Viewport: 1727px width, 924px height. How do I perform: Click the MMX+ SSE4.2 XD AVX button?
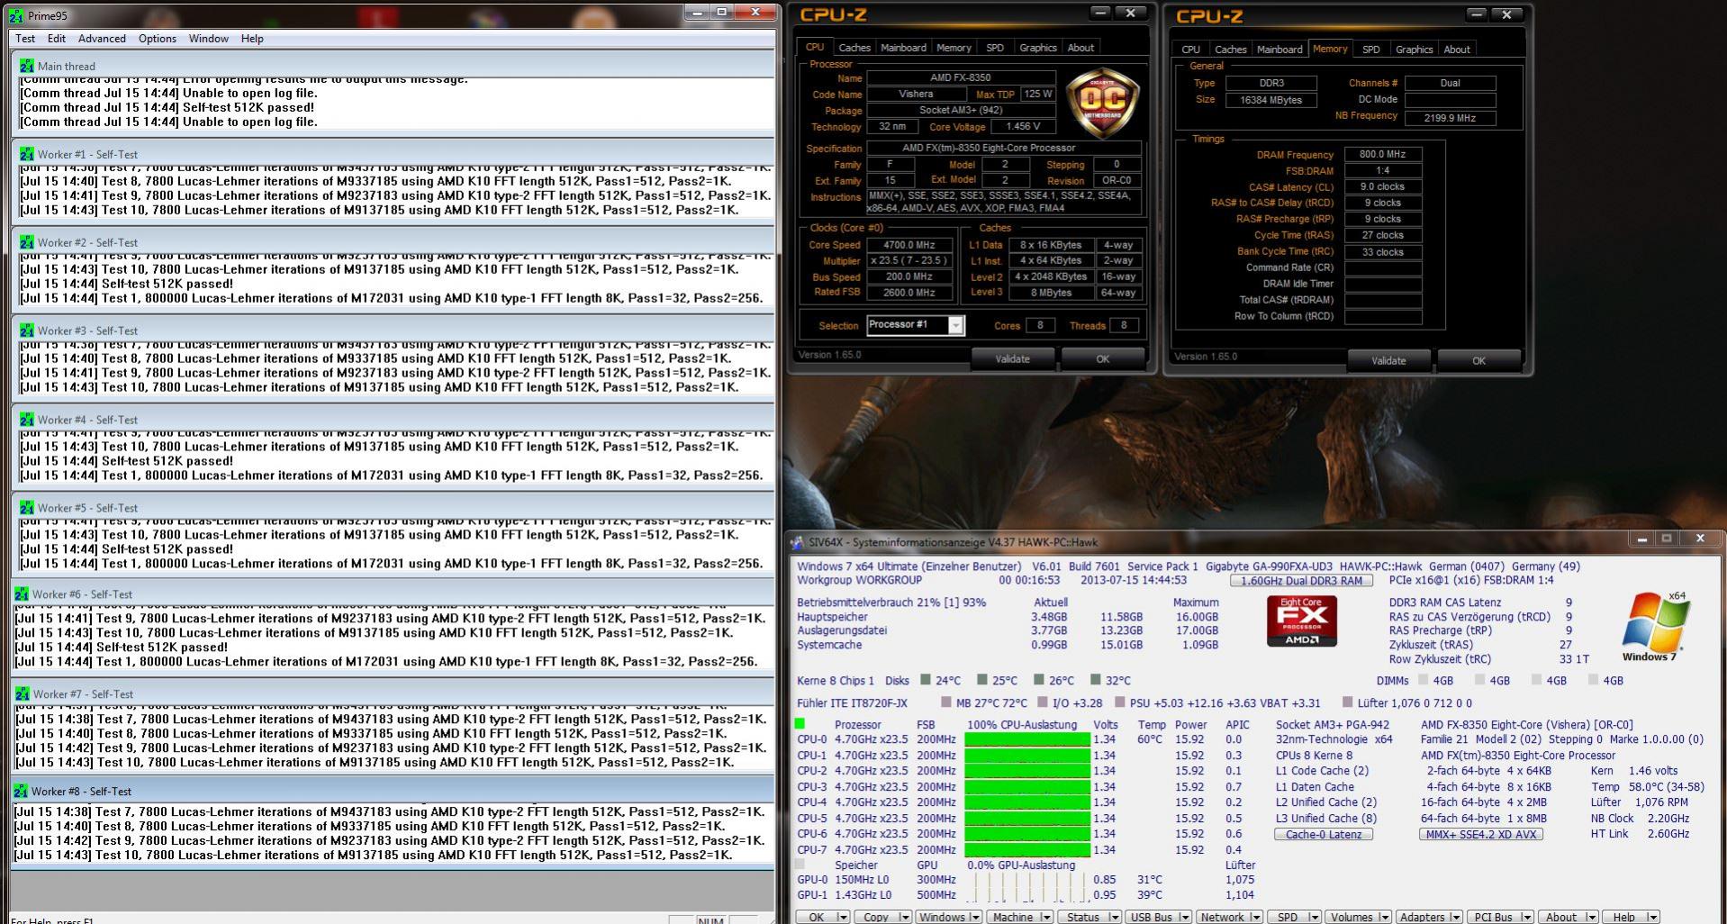[1480, 834]
